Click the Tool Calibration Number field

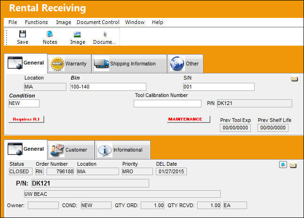[168, 104]
